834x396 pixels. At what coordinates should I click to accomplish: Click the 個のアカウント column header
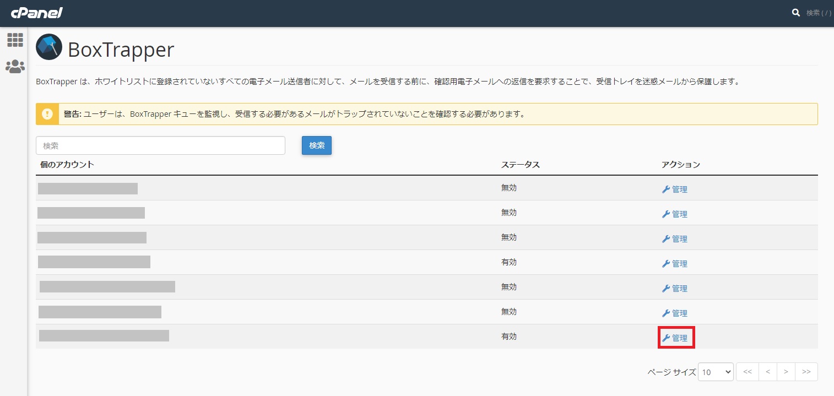(x=67, y=165)
